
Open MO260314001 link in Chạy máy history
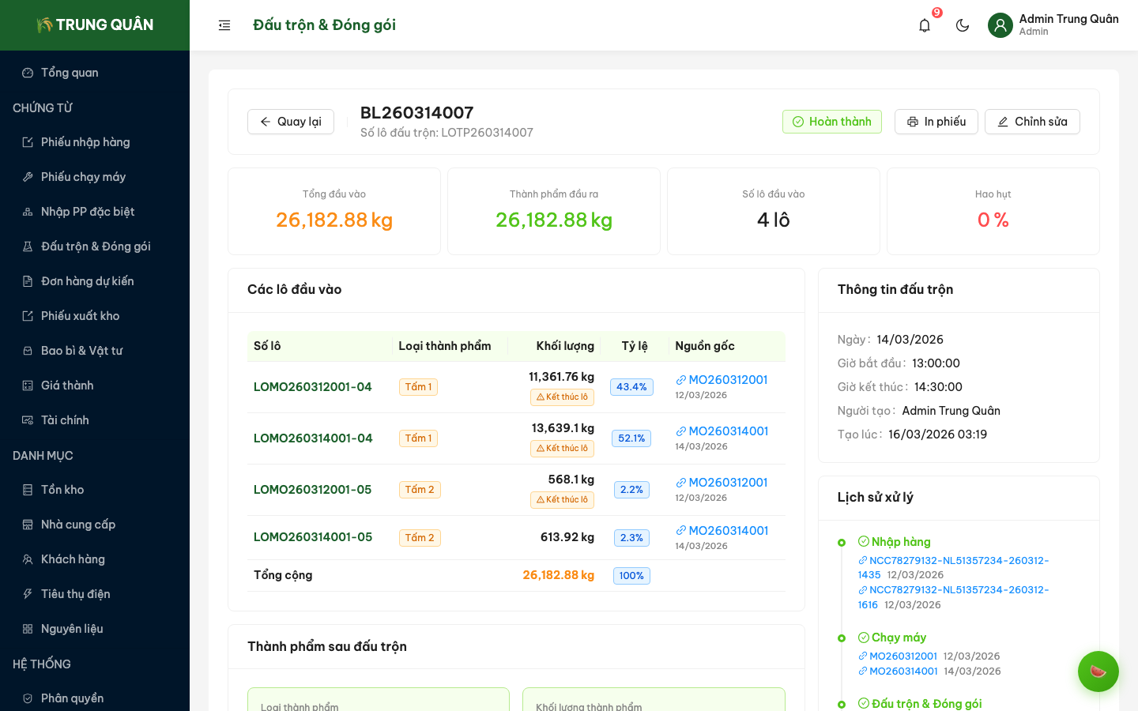[x=903, y=671]
